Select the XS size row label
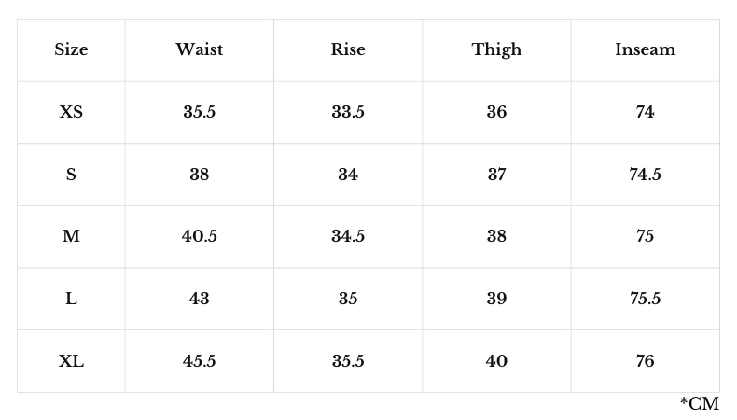This screenshot has width=737, height=420. [71, 112]
